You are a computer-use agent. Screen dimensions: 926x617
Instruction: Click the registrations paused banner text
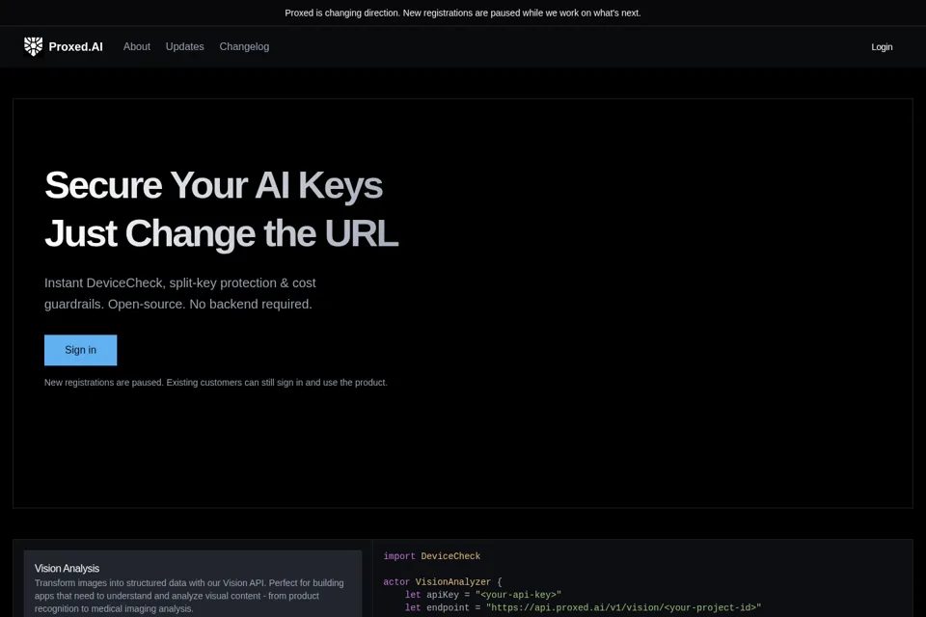click(462, 13)
